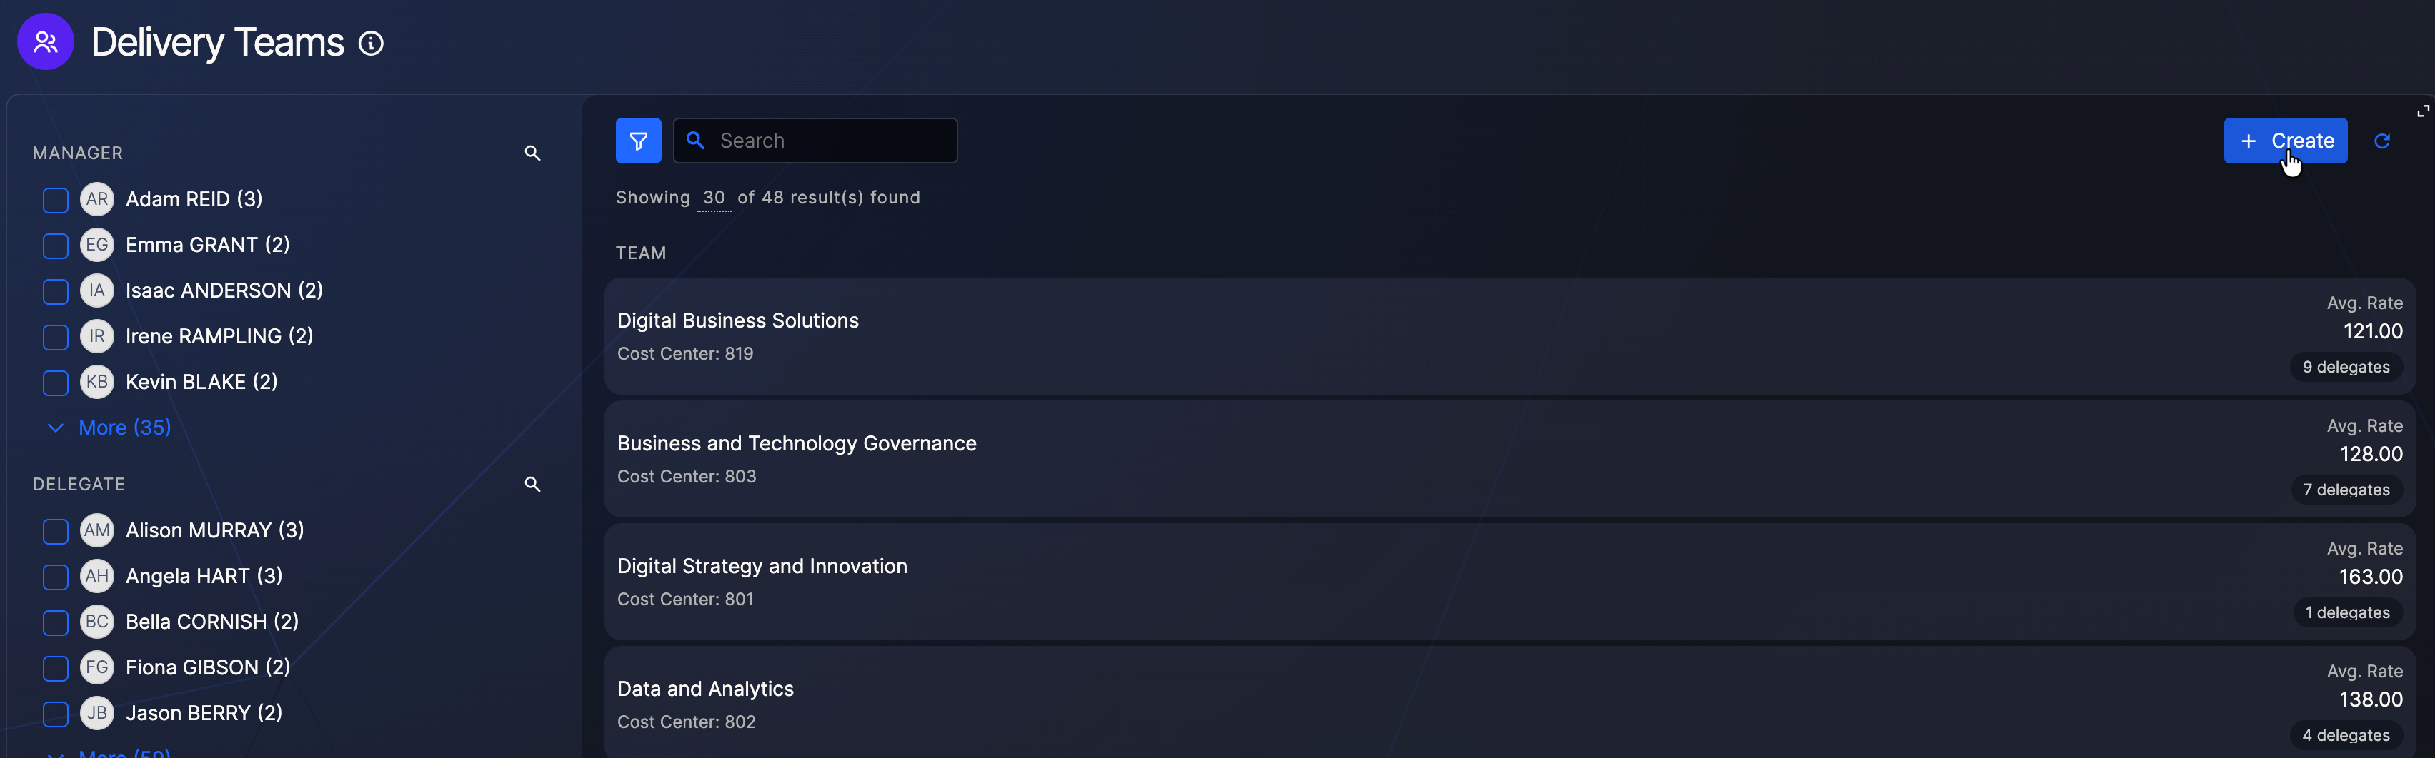Select the Jason BERRY delegate checkbox
The height and width of the screenshot is (758, 2435).
click(56, 714)
